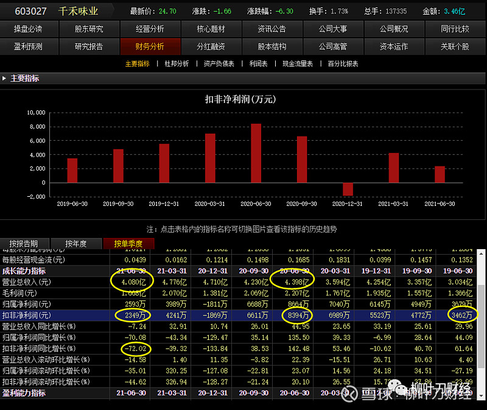The image size is (487, 410).
Task: Click the 326.94 环比增长 cell
Action: pos(176,382)
